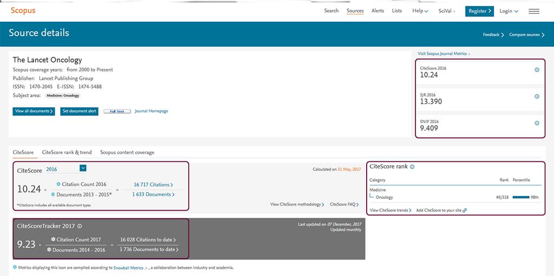The width and height of the screenshot is (554, 276).
Task: Click the Scopus logo
Action: (x=23, y=10)
